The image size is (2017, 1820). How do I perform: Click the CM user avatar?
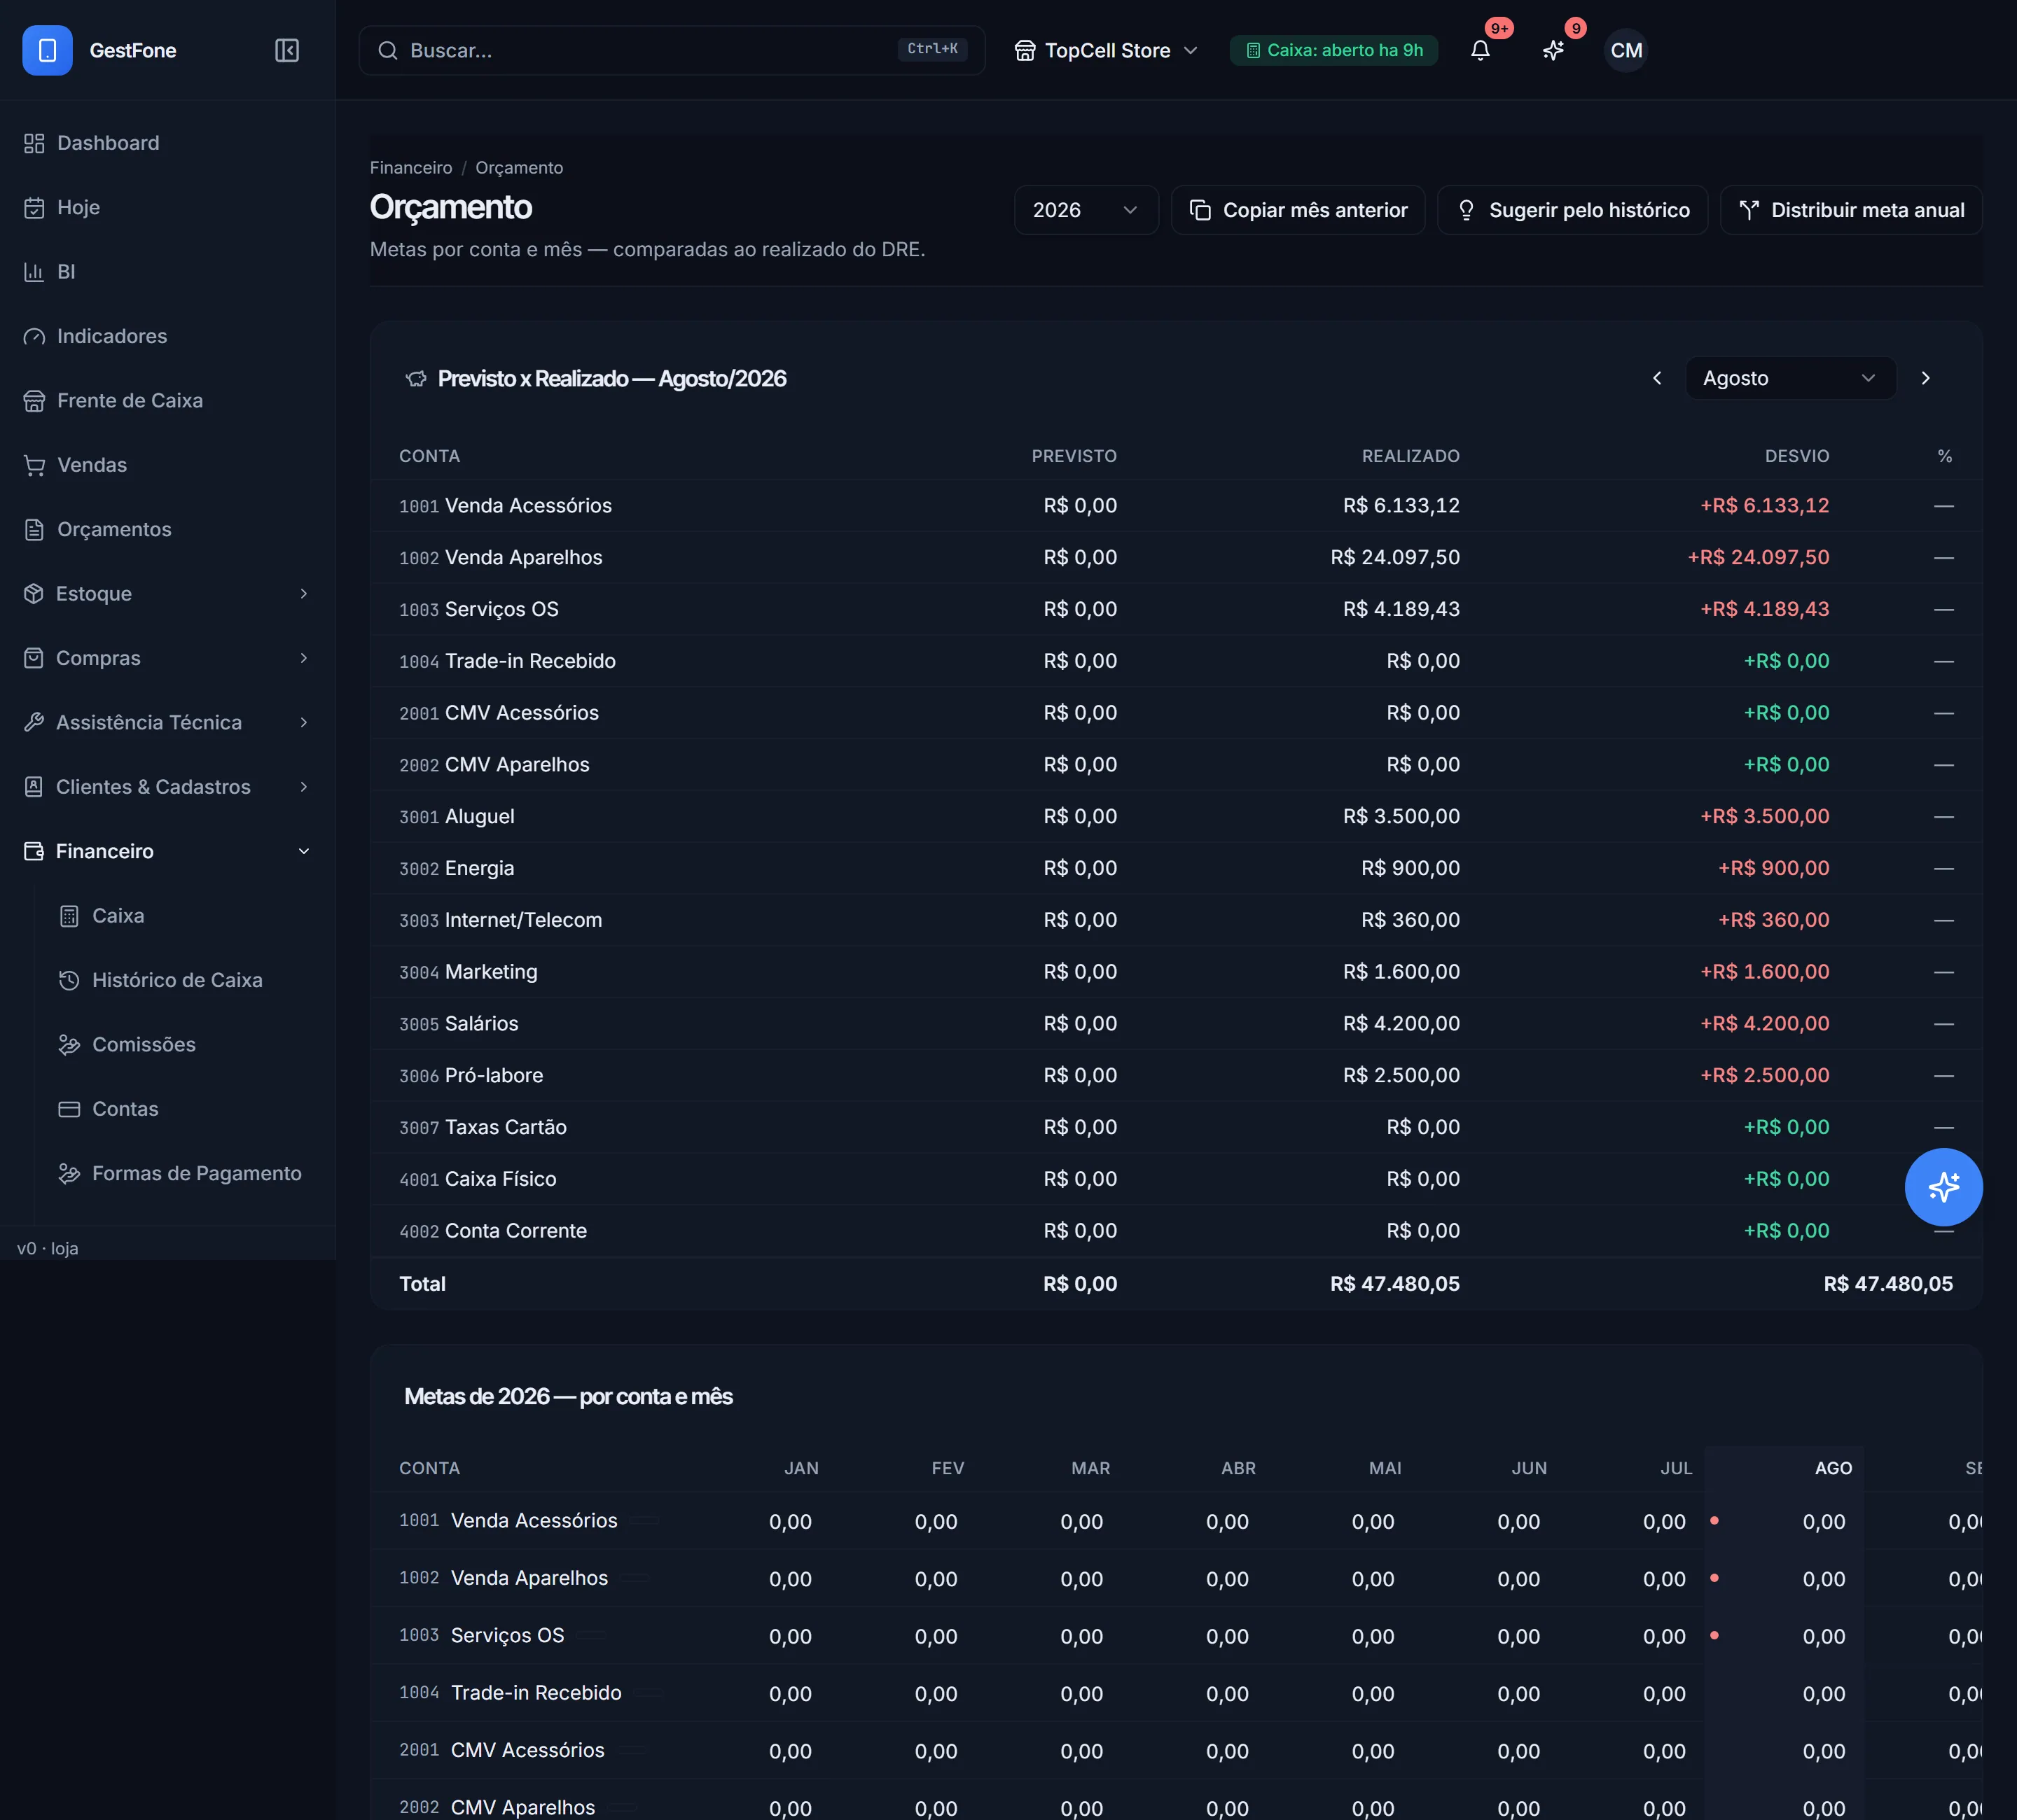(x=1626, y=50)
